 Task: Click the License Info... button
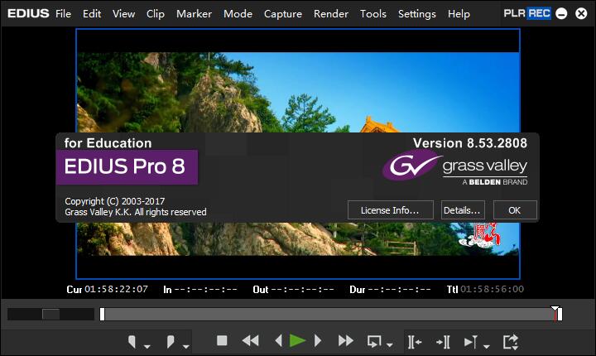tap(391, 210)
